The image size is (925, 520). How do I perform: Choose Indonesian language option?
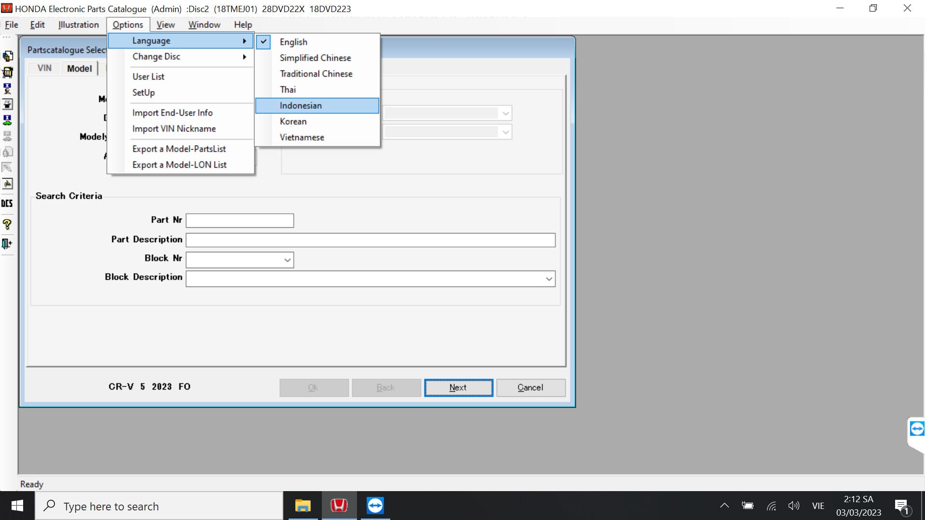[x=301, y=105]
